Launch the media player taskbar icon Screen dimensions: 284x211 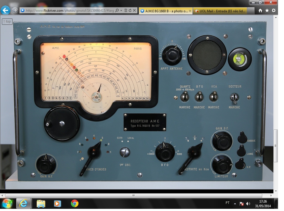(x=57, y=203)
